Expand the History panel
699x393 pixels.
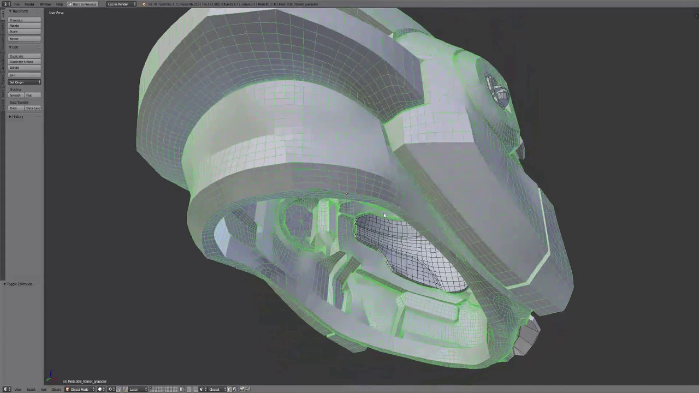point(16,117)
